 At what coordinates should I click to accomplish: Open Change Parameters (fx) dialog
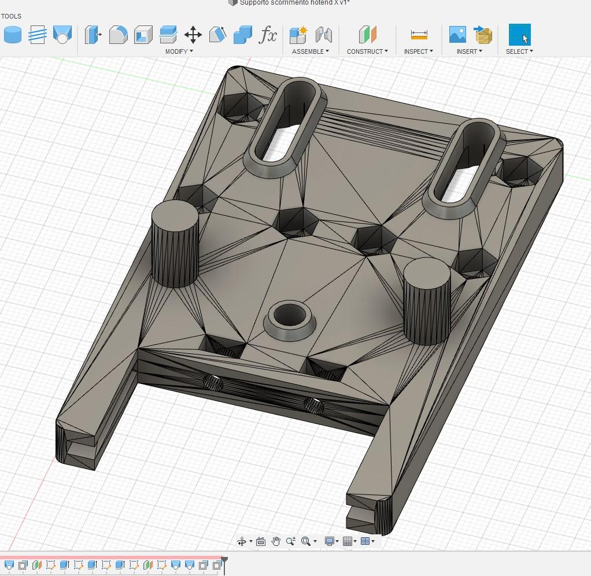[x=268, y=35]
